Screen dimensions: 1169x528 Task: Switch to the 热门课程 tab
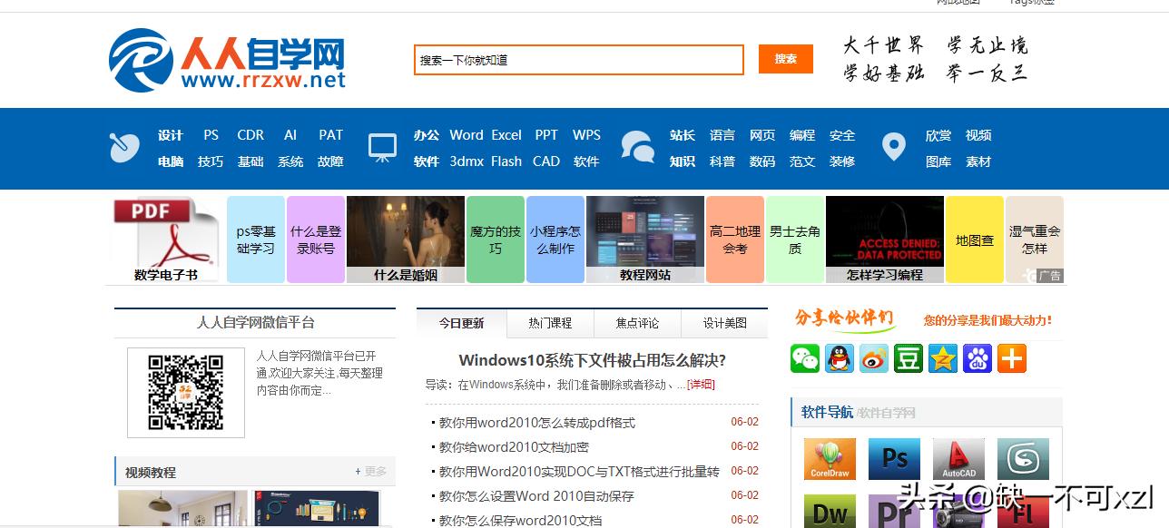550,323
